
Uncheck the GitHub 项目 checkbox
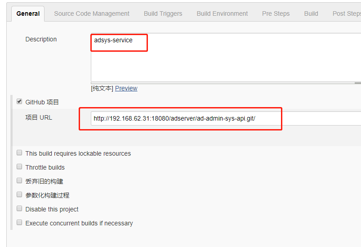pos(19,101)
